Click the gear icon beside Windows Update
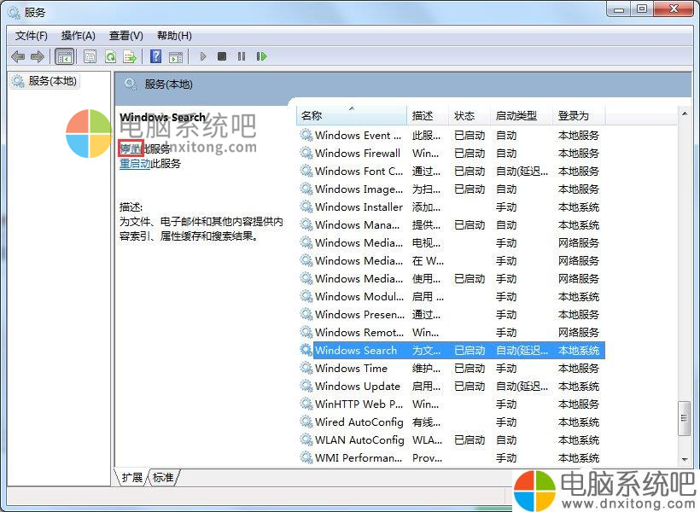The width and height of the screenshot is (700, 512). [306, 386]
